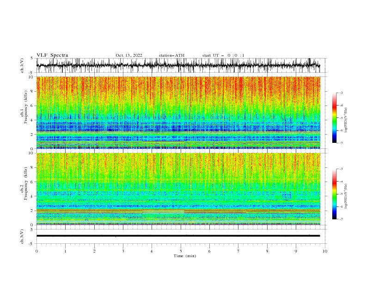Click the lower PSD color scale bar
Image resolution: width=366 pixels, height=282 pixels.
click(x=334, y=194)
